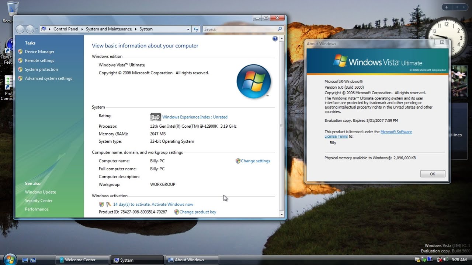Maximize the System window
The height and width of the screenshot is (265, 472).
tap(265, 18)
